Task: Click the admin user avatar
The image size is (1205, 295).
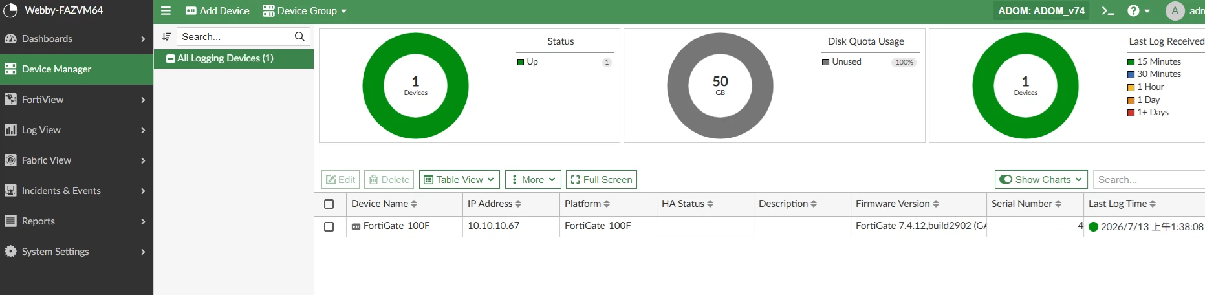Action: (x=1175, y=11)
